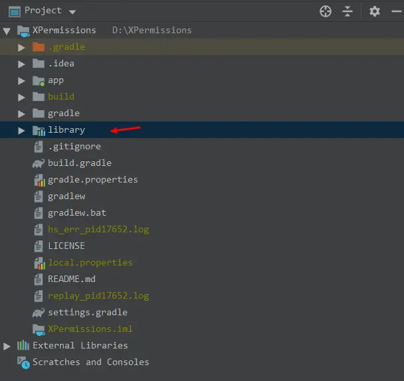Click the local.properties file icon
The image size is (404, 381).
(x=39, y=263)
